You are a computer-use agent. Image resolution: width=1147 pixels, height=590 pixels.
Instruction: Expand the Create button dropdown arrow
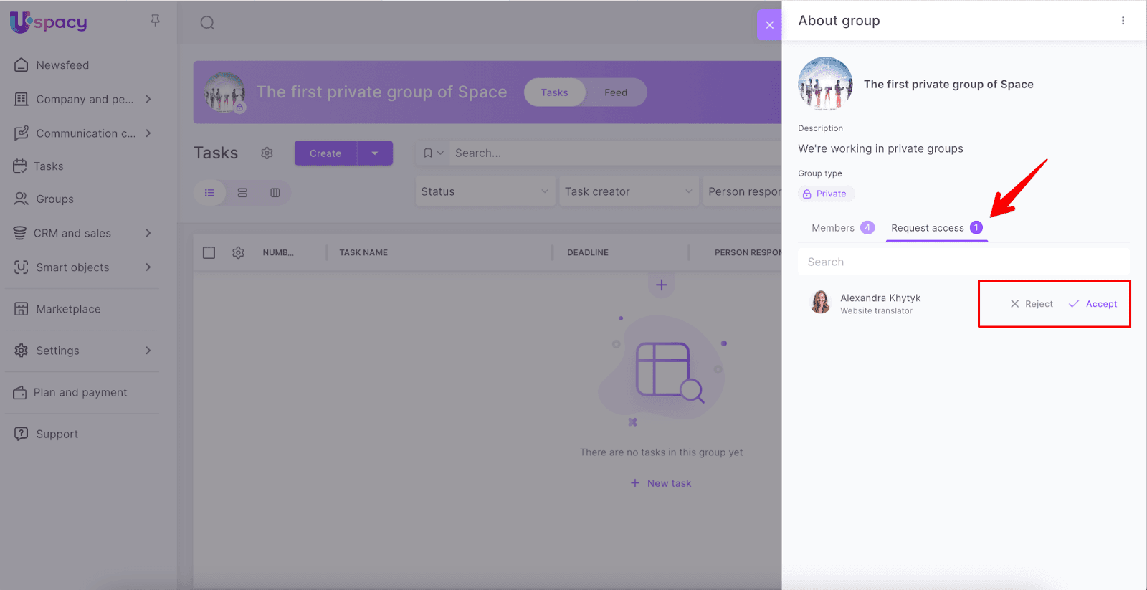click(x=374, y=153)
